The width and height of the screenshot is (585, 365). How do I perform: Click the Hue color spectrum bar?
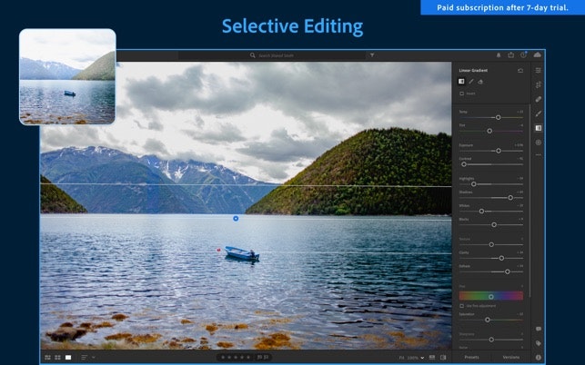tap(491, 296)
